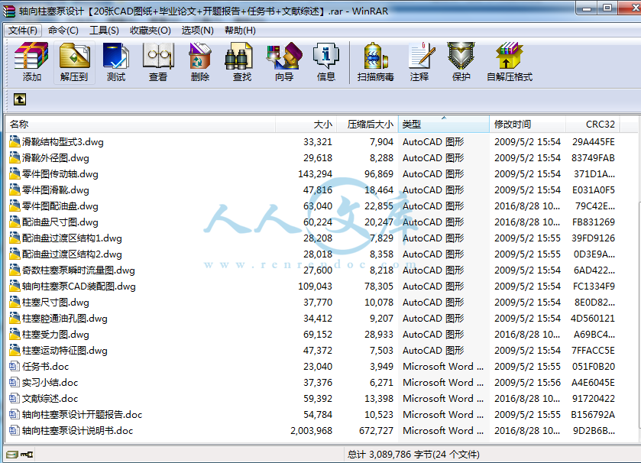Click file icon of 滑靴结构型式3.dwg
The image size is (641, 463).
click(x=15, y=141)
